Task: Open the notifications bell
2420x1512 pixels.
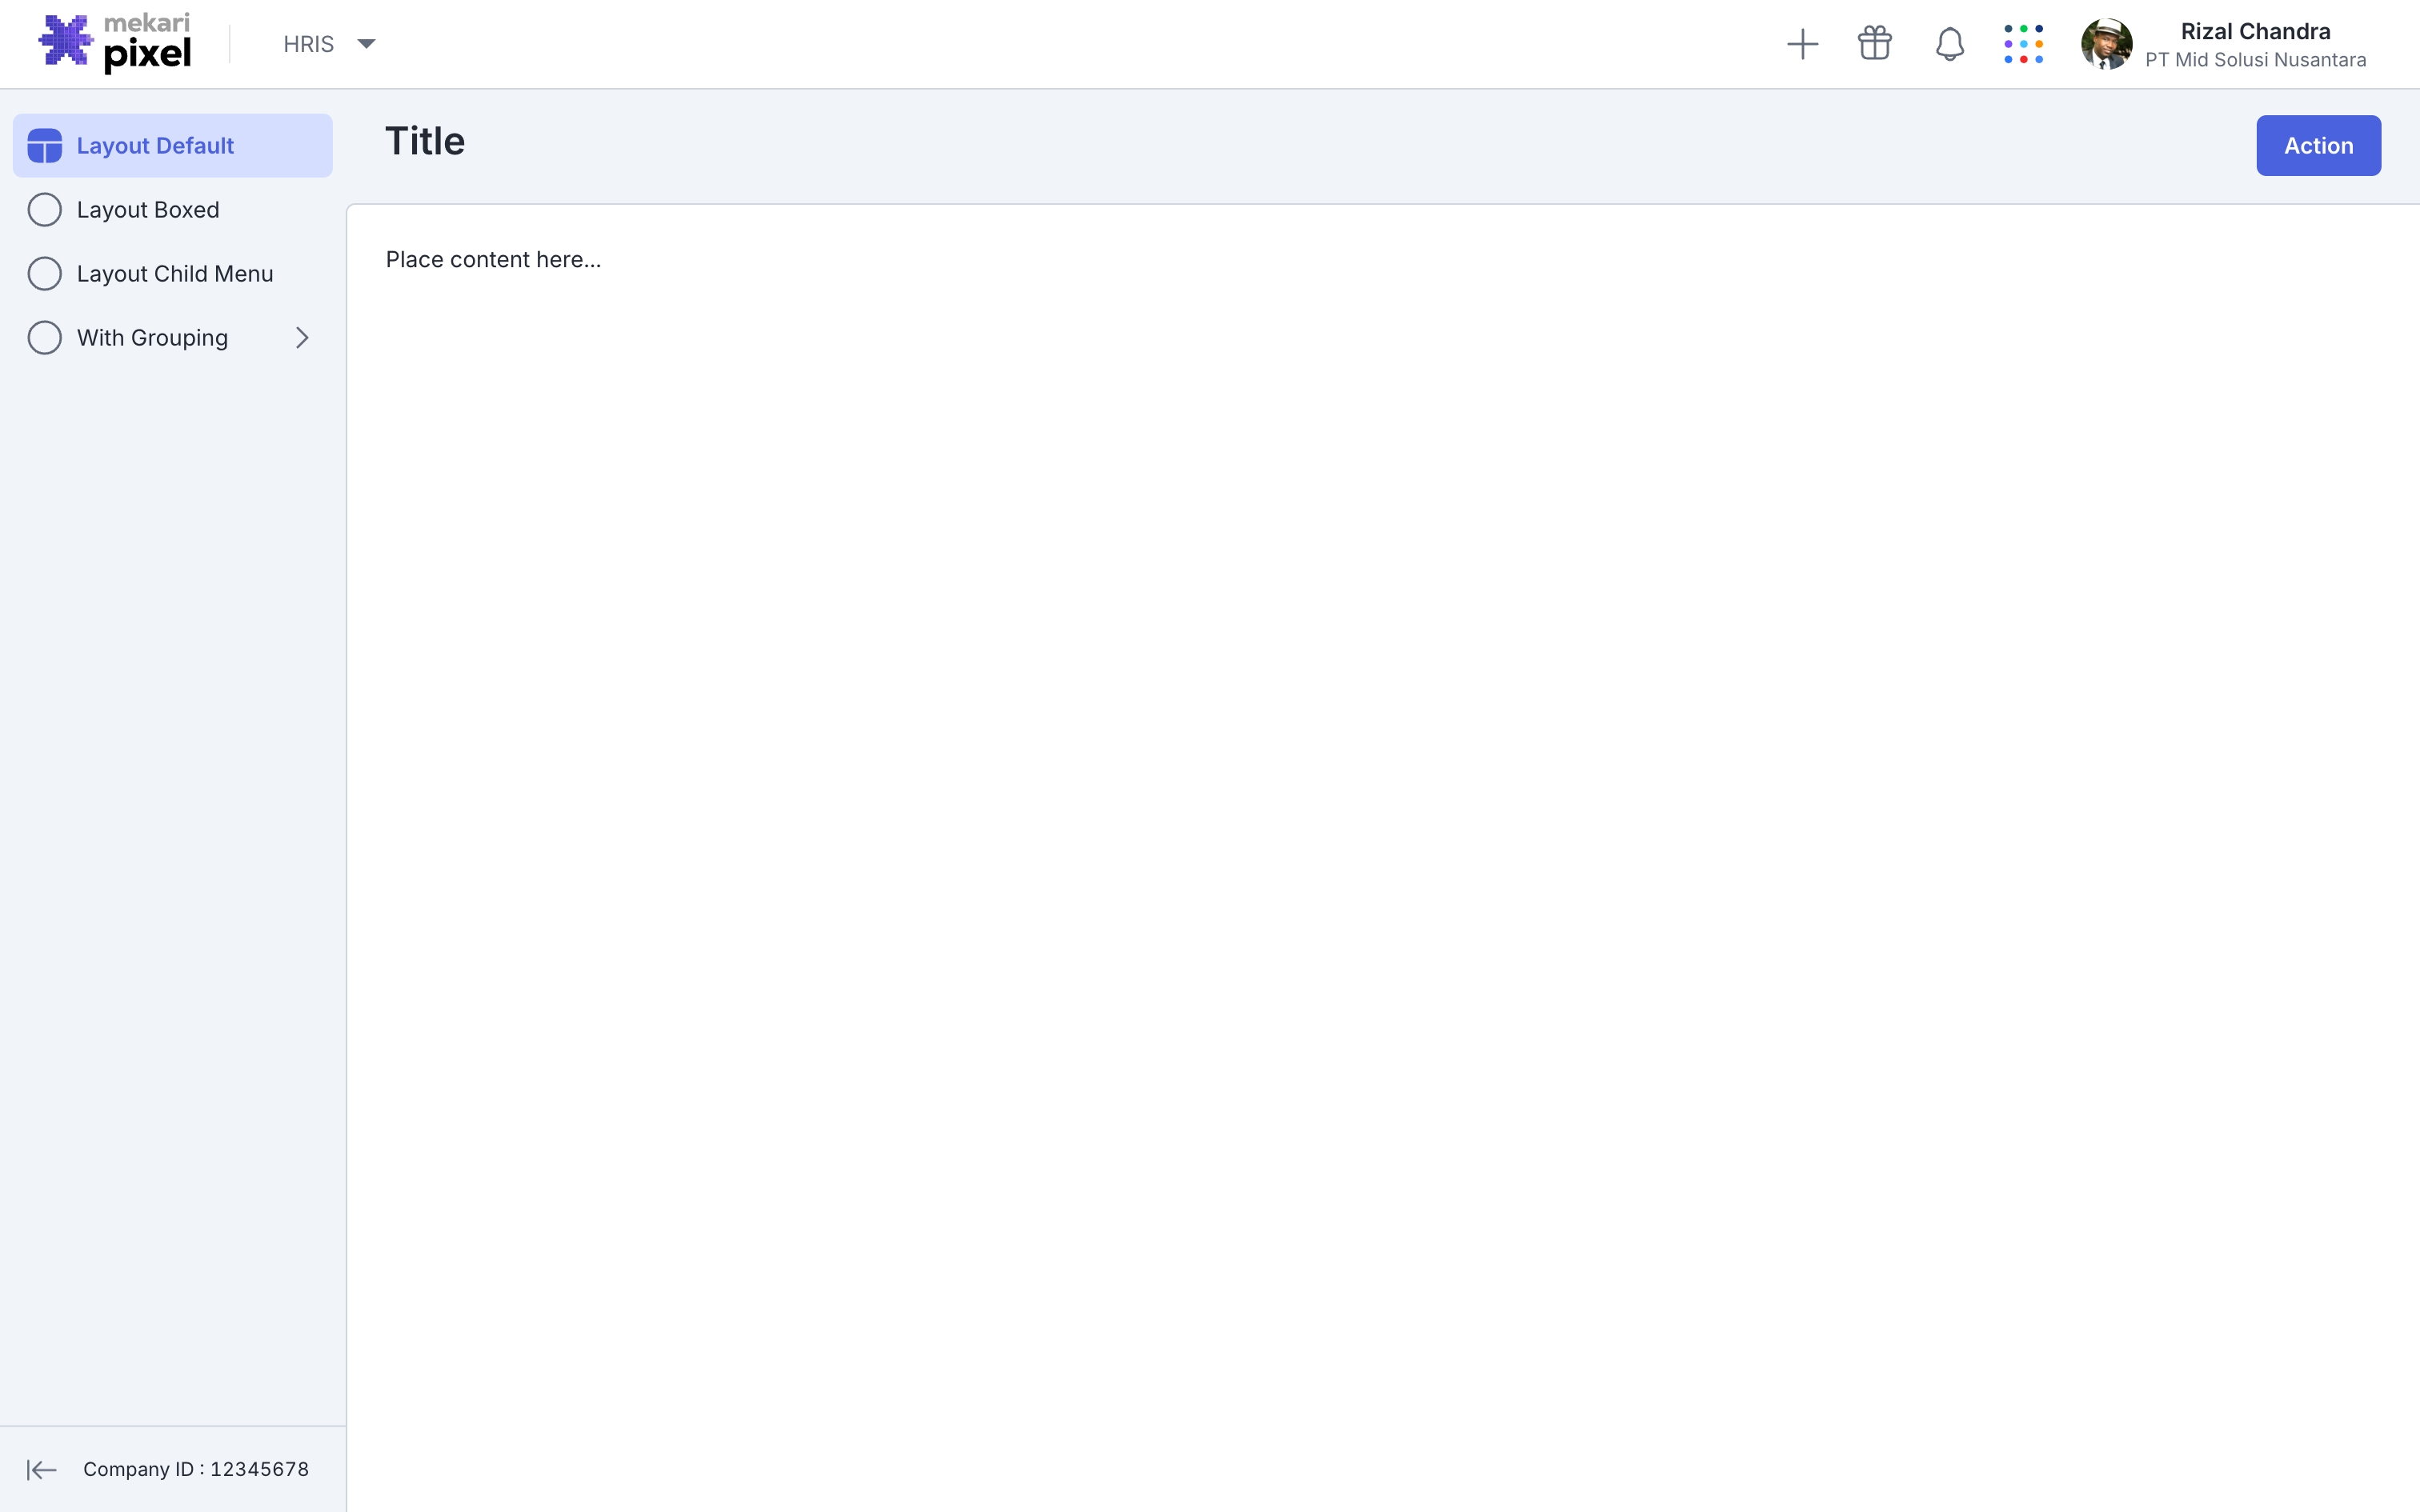Action: (1949, 44)
